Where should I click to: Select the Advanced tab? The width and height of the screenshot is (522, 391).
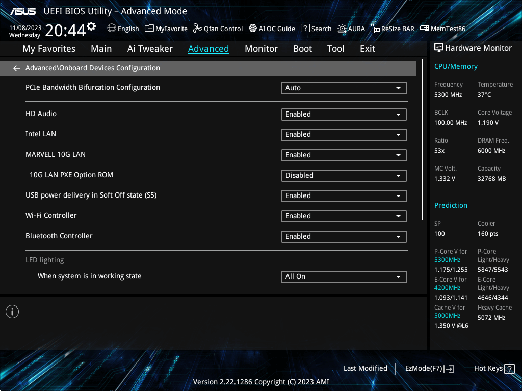click(x=208, y=49)
